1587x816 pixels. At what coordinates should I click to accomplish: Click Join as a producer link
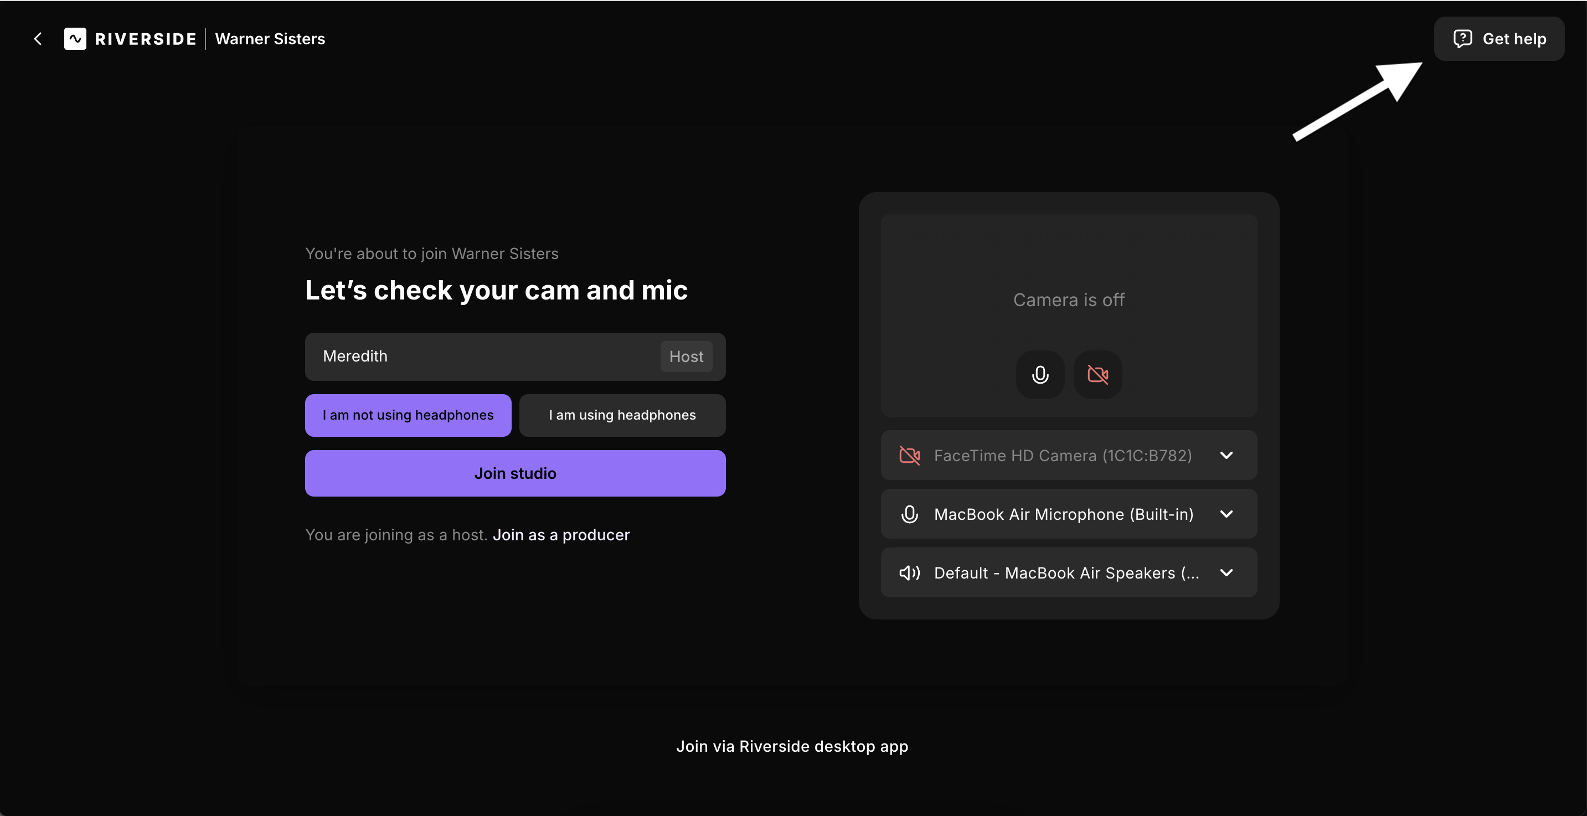point(561,535)
